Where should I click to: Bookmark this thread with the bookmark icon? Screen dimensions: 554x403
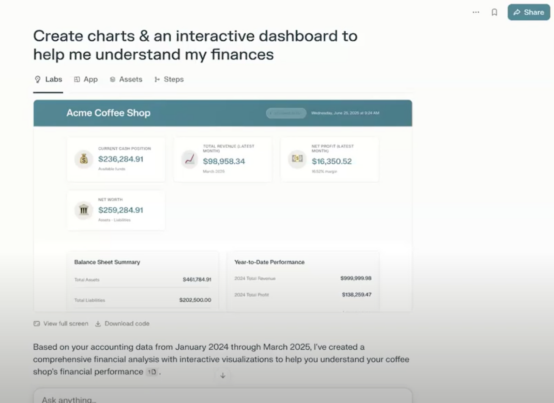pos(494,12)
